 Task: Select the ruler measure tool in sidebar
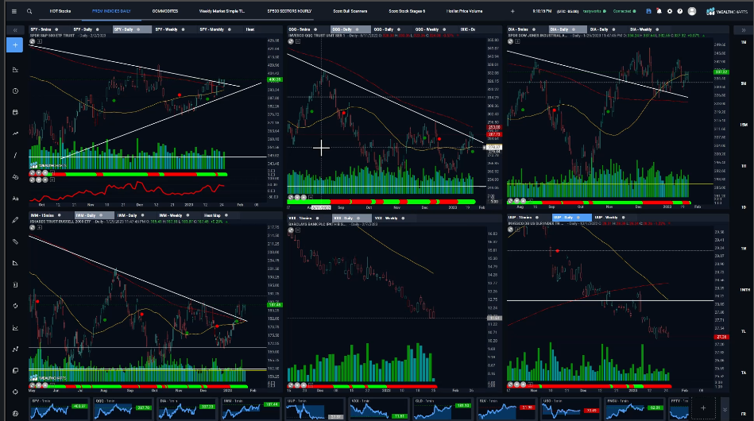tap(15, 241)
